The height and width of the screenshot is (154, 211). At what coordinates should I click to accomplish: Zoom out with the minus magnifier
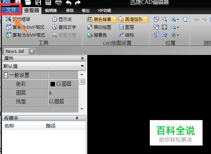pyautogui.click(x=173, y=27)
